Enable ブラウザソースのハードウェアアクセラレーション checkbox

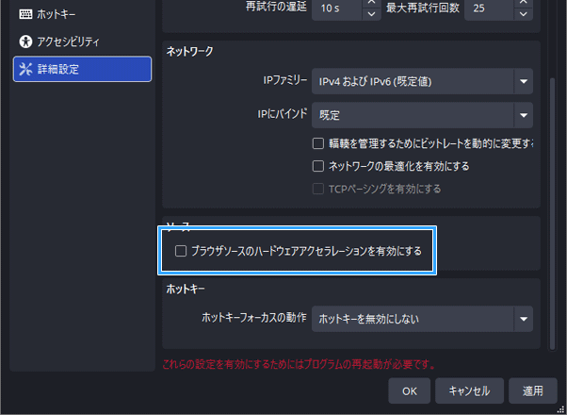[181, 251]
